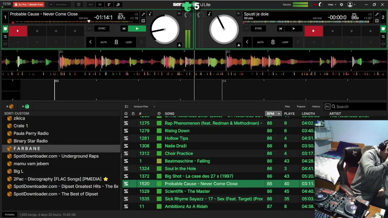Screen dimensions: 388x218
Task: Open Analyze Files dropdown arrow
Action: pyautogui.click(x=154, y=107)
